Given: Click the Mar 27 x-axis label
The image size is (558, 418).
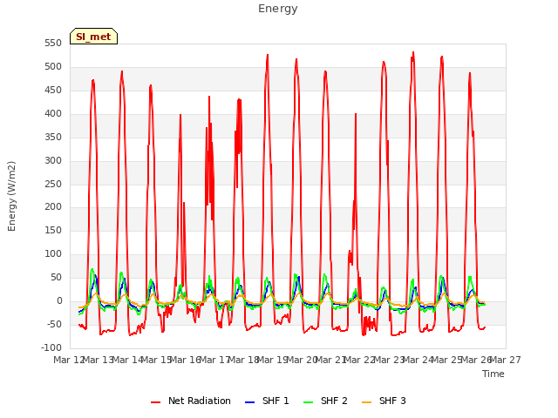Looking at the screenshot, I should 506,360.
